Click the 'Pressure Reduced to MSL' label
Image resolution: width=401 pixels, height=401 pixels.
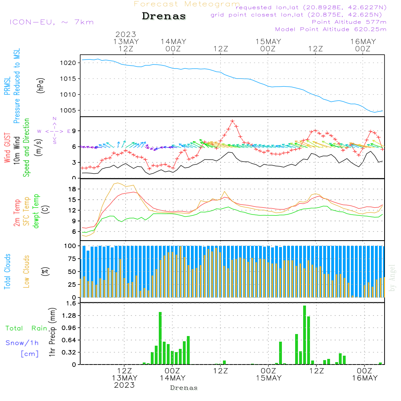(x=16, y=86)
